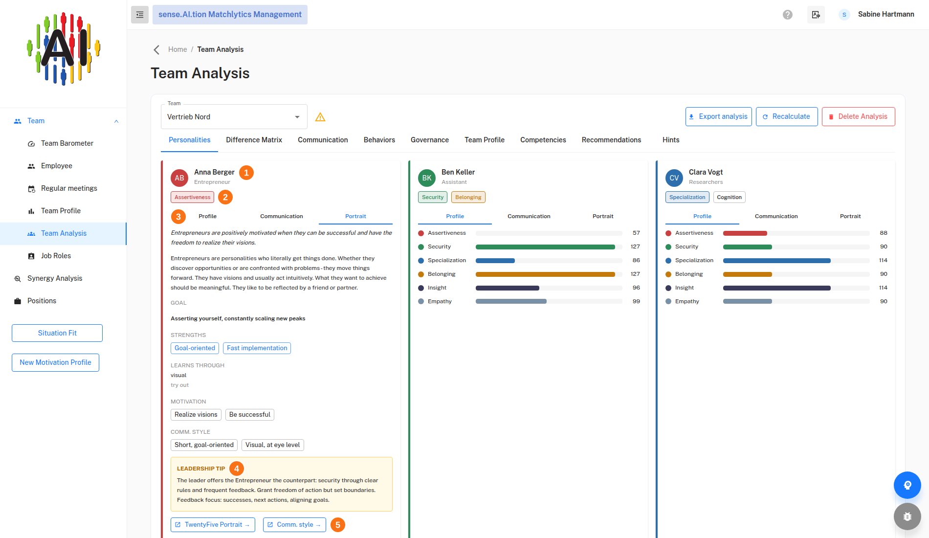Click Delete Analysis button
The width and height of the screenshot is (929, 538).
(x=859, y=116)
